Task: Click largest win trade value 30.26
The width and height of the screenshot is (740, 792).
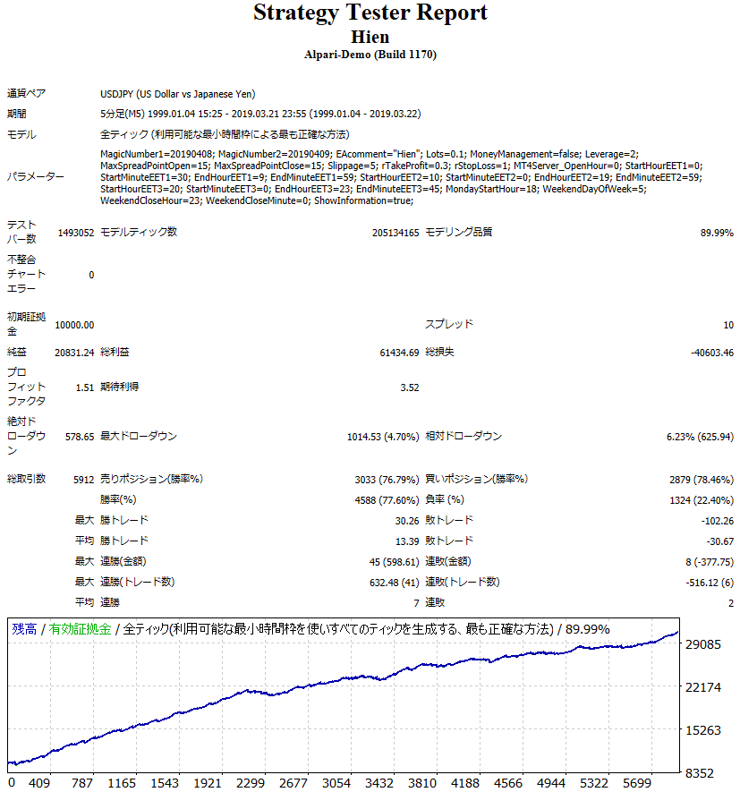Action: click(407, 521)
